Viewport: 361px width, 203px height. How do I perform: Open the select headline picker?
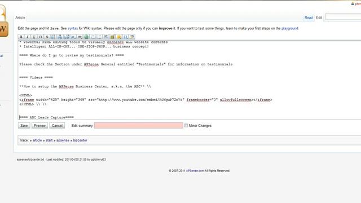[73, 37]
